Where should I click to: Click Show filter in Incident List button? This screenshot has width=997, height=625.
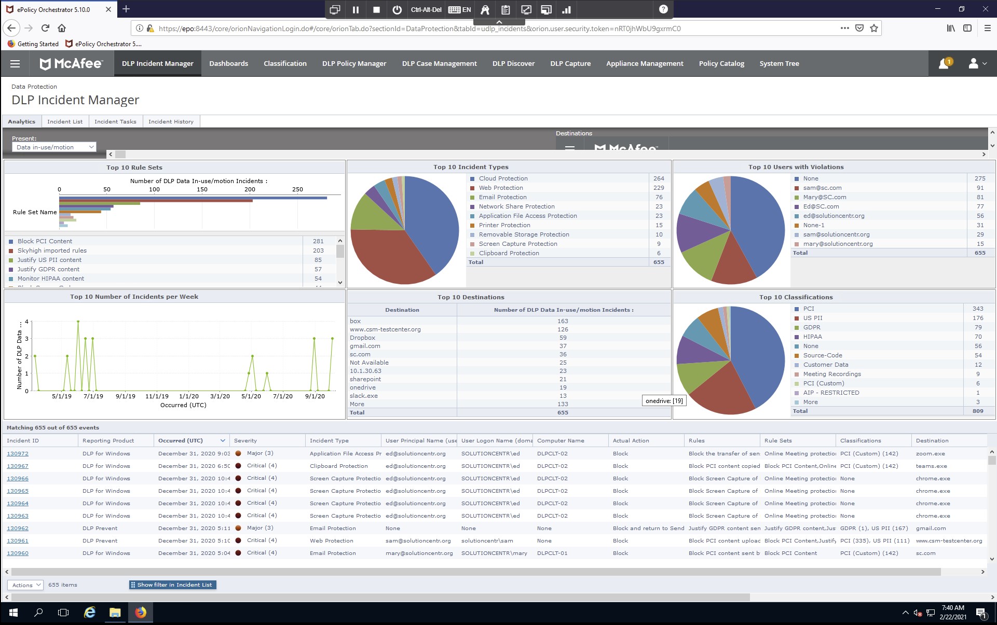click(x=172, y=585)
